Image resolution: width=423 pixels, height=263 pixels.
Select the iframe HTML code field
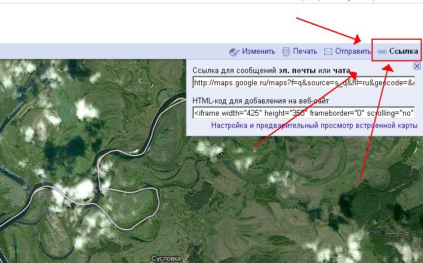pos(304,113)
